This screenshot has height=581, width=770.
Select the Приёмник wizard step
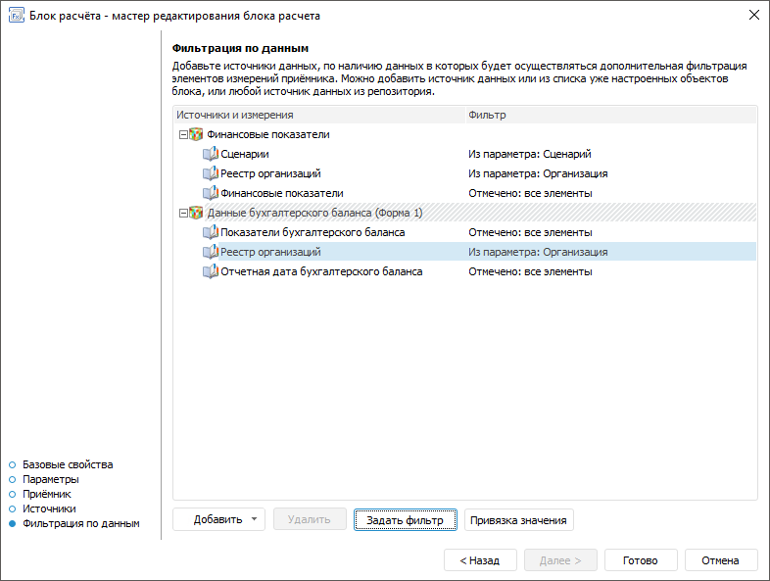pyautogui.click(x=47, y=495)
